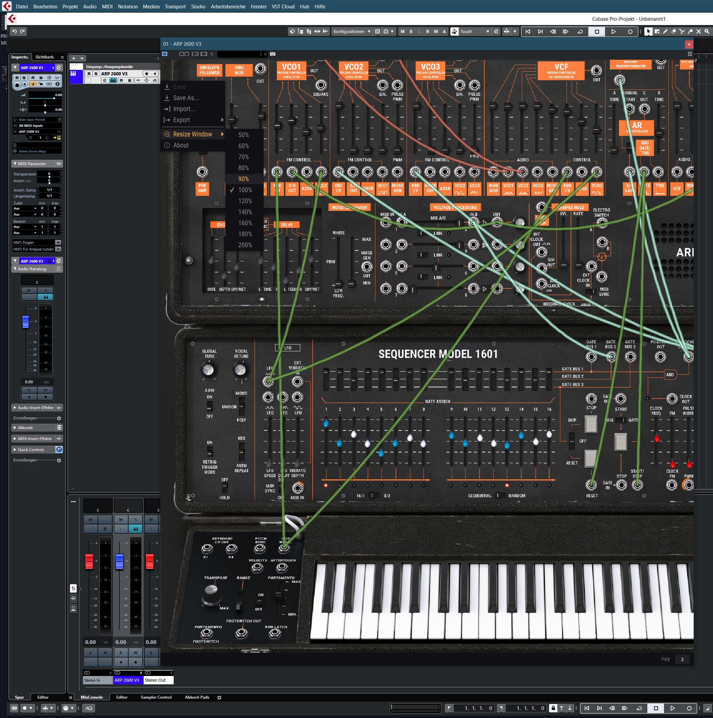713x718 pixels.
Task: Select the Split scissors tool
Action: [682, 32]
